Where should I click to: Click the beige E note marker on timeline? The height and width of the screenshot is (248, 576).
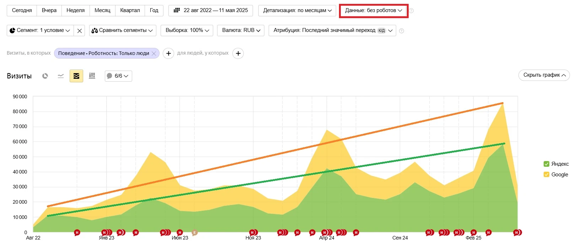click(194, 233)
